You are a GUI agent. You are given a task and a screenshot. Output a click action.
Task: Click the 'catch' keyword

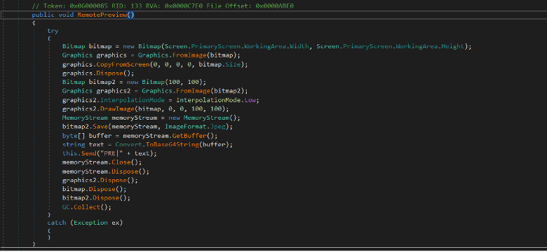tap(57, 223)
